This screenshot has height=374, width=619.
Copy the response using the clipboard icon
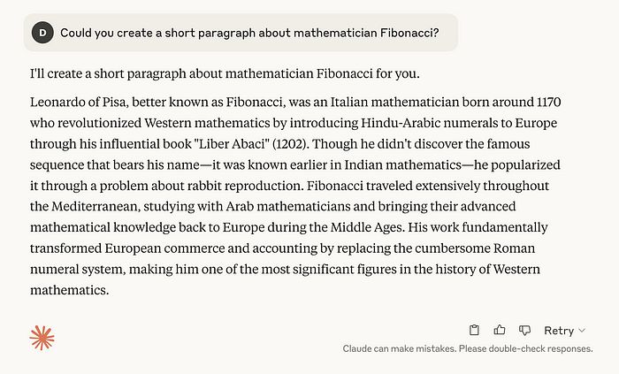[474, 330]
